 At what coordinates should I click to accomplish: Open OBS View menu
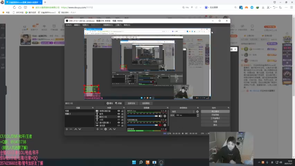point(85,25)
